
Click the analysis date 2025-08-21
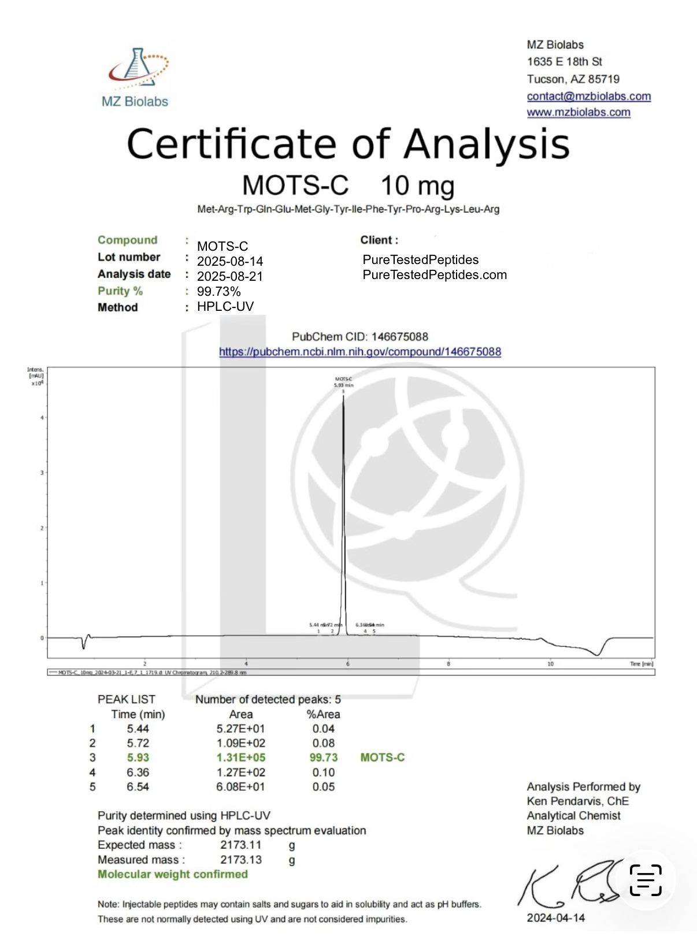tap(229, 276)
